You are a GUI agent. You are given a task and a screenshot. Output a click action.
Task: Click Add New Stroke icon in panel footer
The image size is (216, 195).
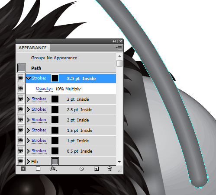(23, 169)
